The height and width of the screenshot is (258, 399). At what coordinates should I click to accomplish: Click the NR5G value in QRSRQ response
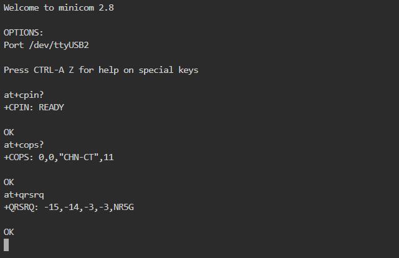[x=123, y=207]
